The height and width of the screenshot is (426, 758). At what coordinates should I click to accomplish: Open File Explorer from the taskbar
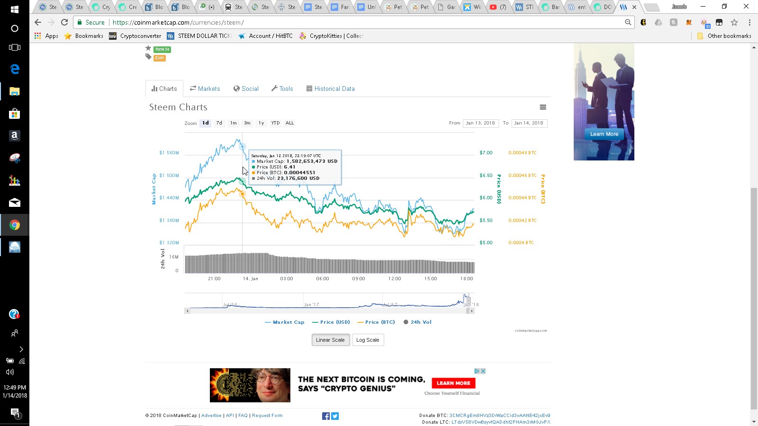pyautogui.click(x=15, y=91)
